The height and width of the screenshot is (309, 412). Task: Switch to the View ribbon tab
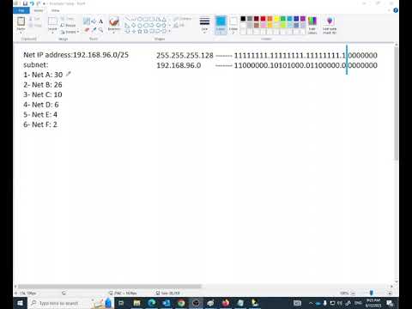[x=55, y=10]
